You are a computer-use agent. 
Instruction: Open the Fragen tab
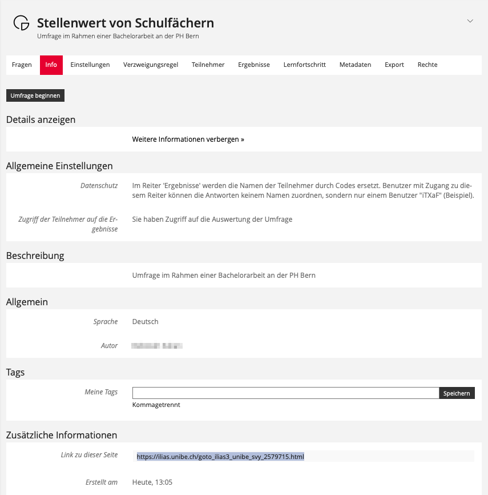(x=22, y=65)
